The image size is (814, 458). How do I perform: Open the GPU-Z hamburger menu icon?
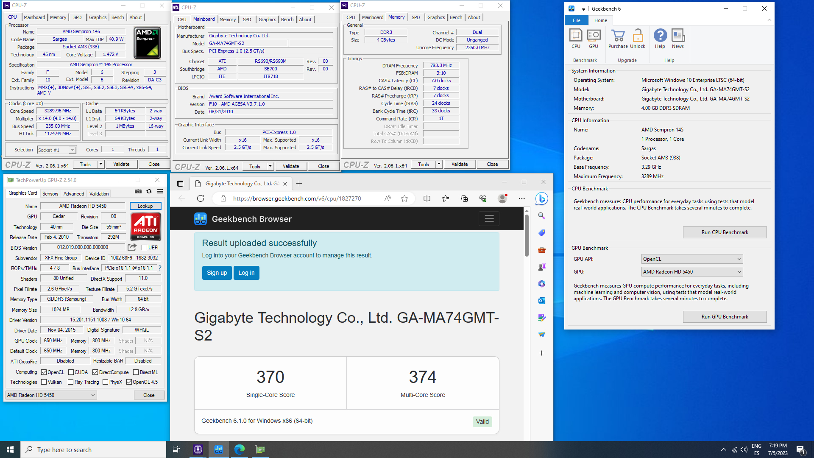pos(160,191)
